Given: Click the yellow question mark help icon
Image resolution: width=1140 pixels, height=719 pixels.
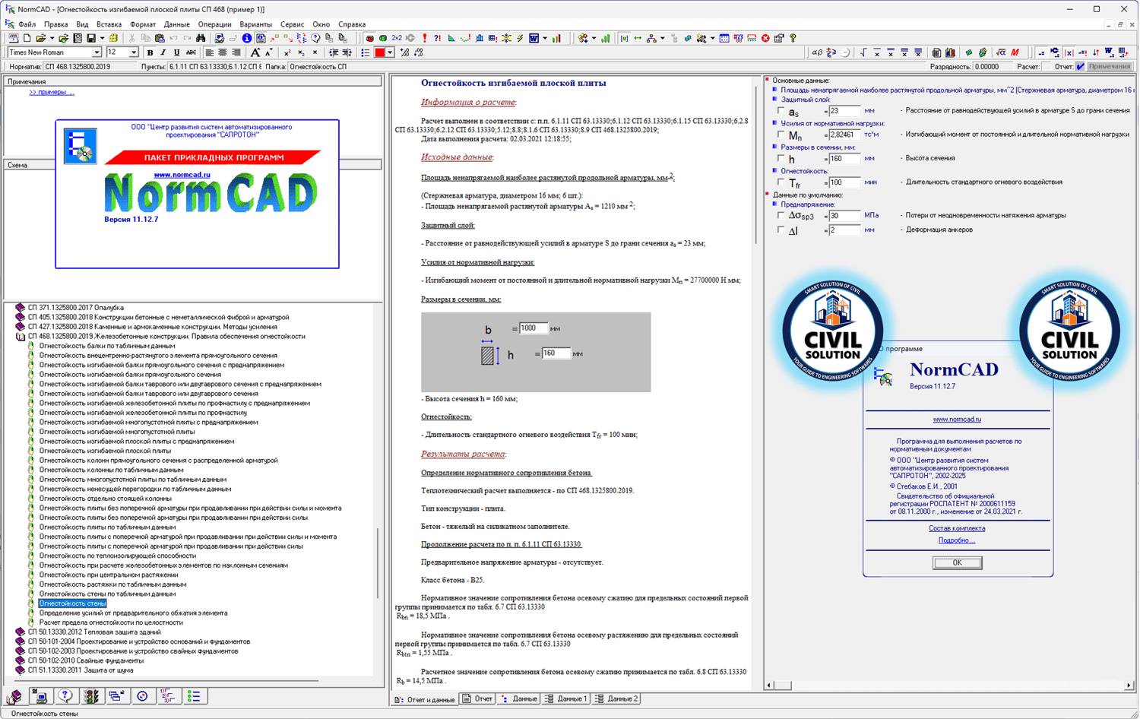Looking at the screenshot, I should click(x=793, y=38).
